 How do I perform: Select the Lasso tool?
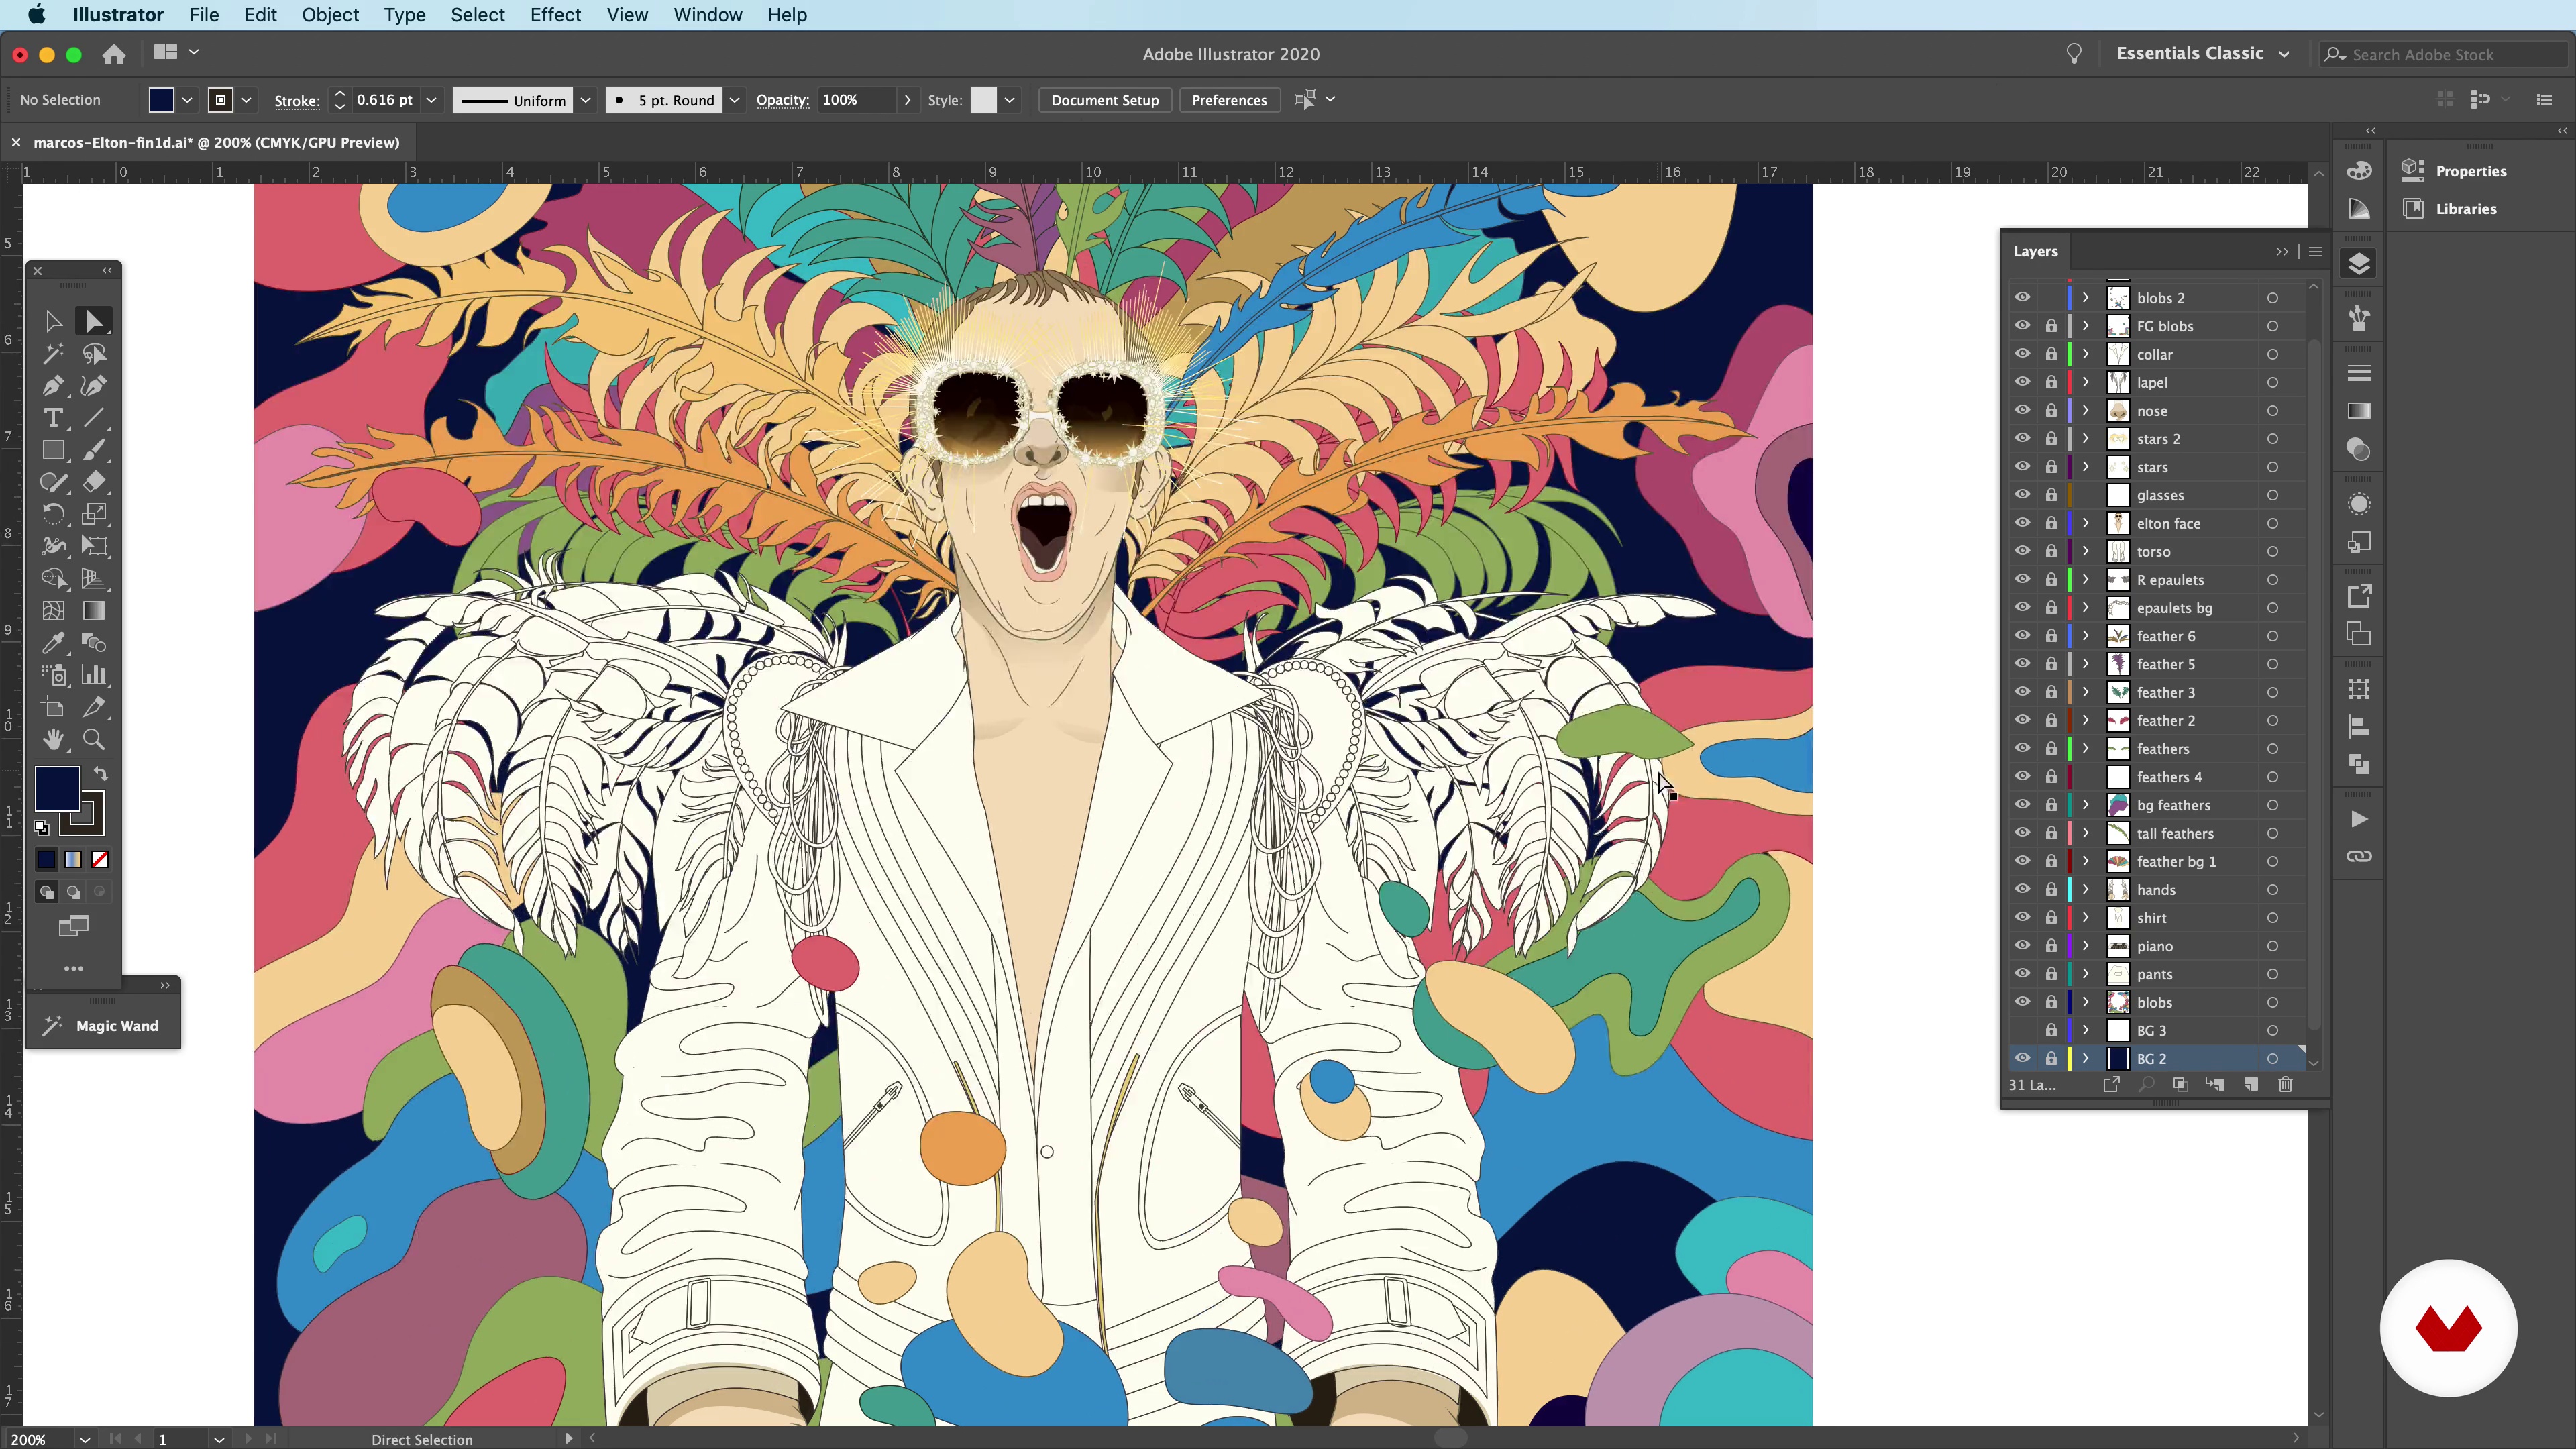coord(94,354)
